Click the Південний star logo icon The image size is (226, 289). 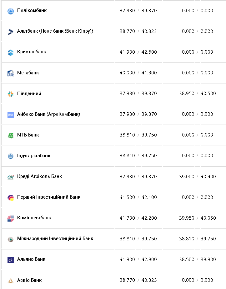11,94
